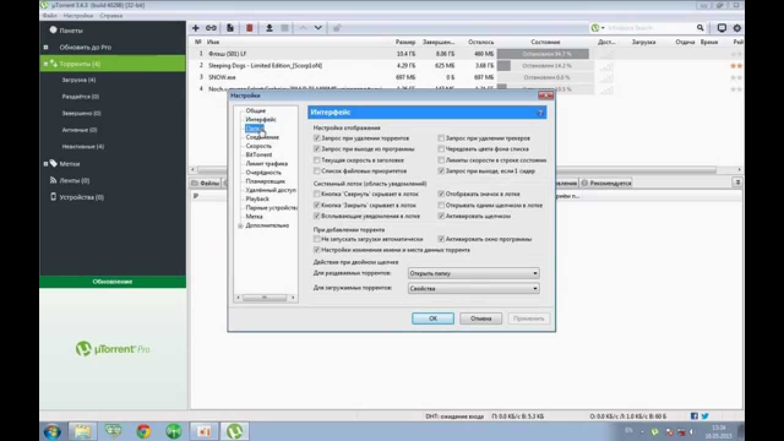Collapse the Метки sidebar group

click(x=46, y=164)
